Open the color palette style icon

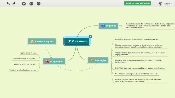pyautogui.click(x=39, y=4)
